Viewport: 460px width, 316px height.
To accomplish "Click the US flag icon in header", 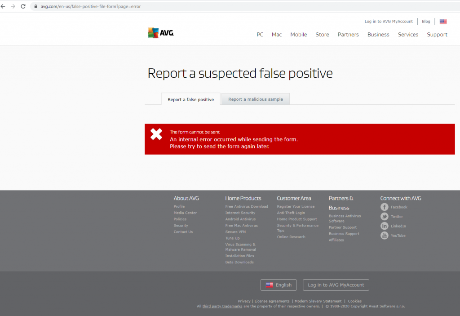I will click(443, 22).
